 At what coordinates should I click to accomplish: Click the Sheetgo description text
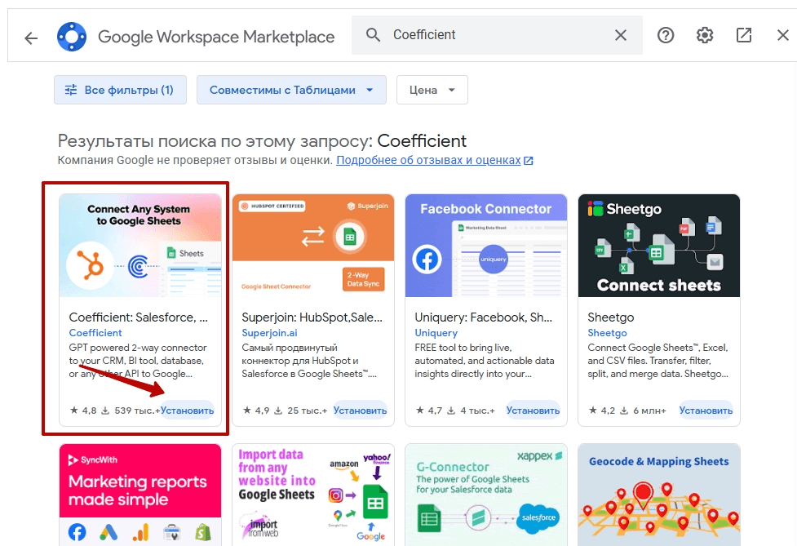coord(658,361)
